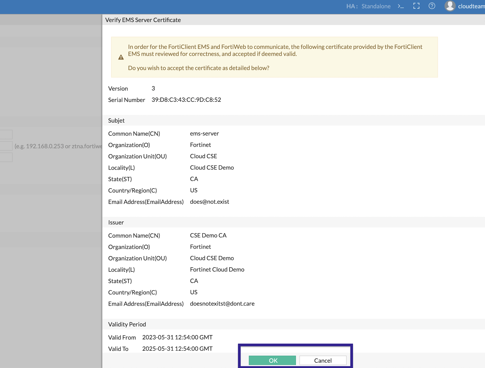Open the CLI console icon

(401, 6)
